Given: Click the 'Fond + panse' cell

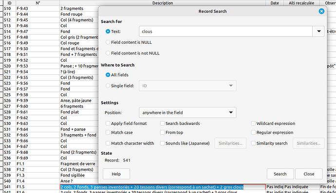Looking at the screenshot, I should click(79, 129).
